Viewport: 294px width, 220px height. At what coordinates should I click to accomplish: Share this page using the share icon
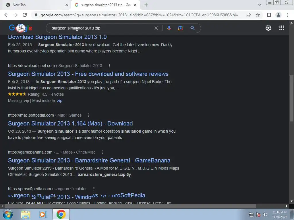249,15
